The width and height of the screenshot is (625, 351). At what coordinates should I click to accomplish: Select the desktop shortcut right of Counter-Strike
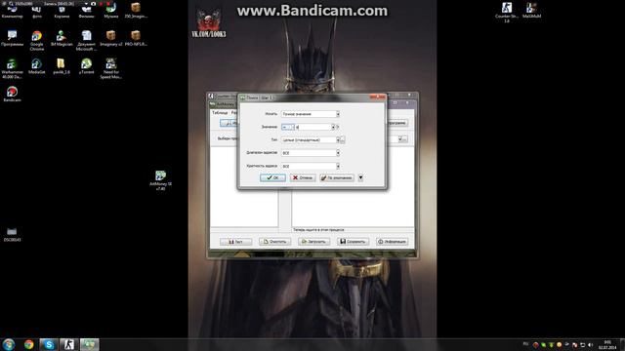[531, 11]
